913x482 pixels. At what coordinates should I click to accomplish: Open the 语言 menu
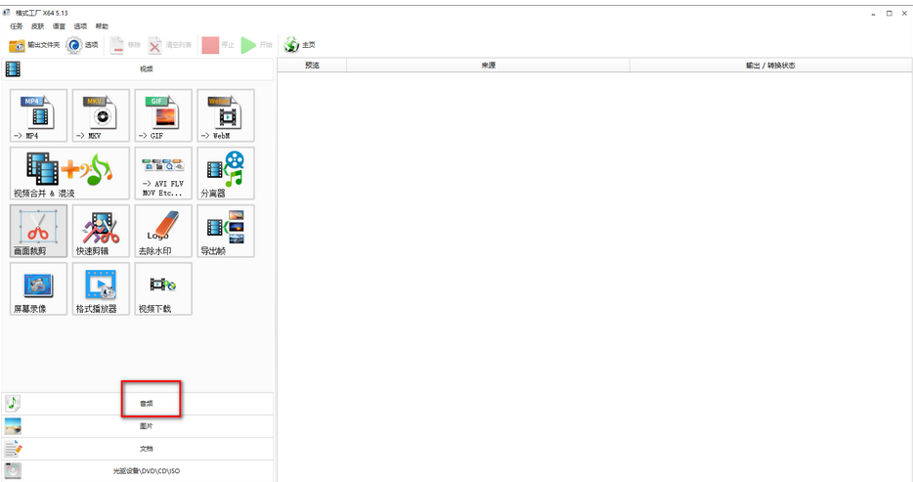click(59, 26)
